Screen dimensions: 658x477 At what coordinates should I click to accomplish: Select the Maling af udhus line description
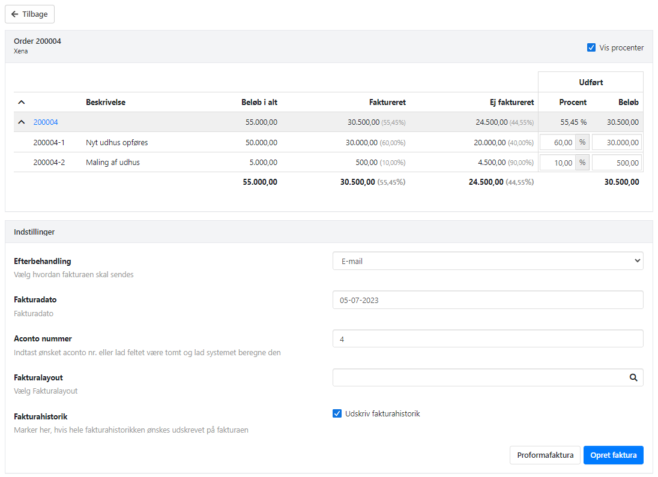[x=113, y=163]
